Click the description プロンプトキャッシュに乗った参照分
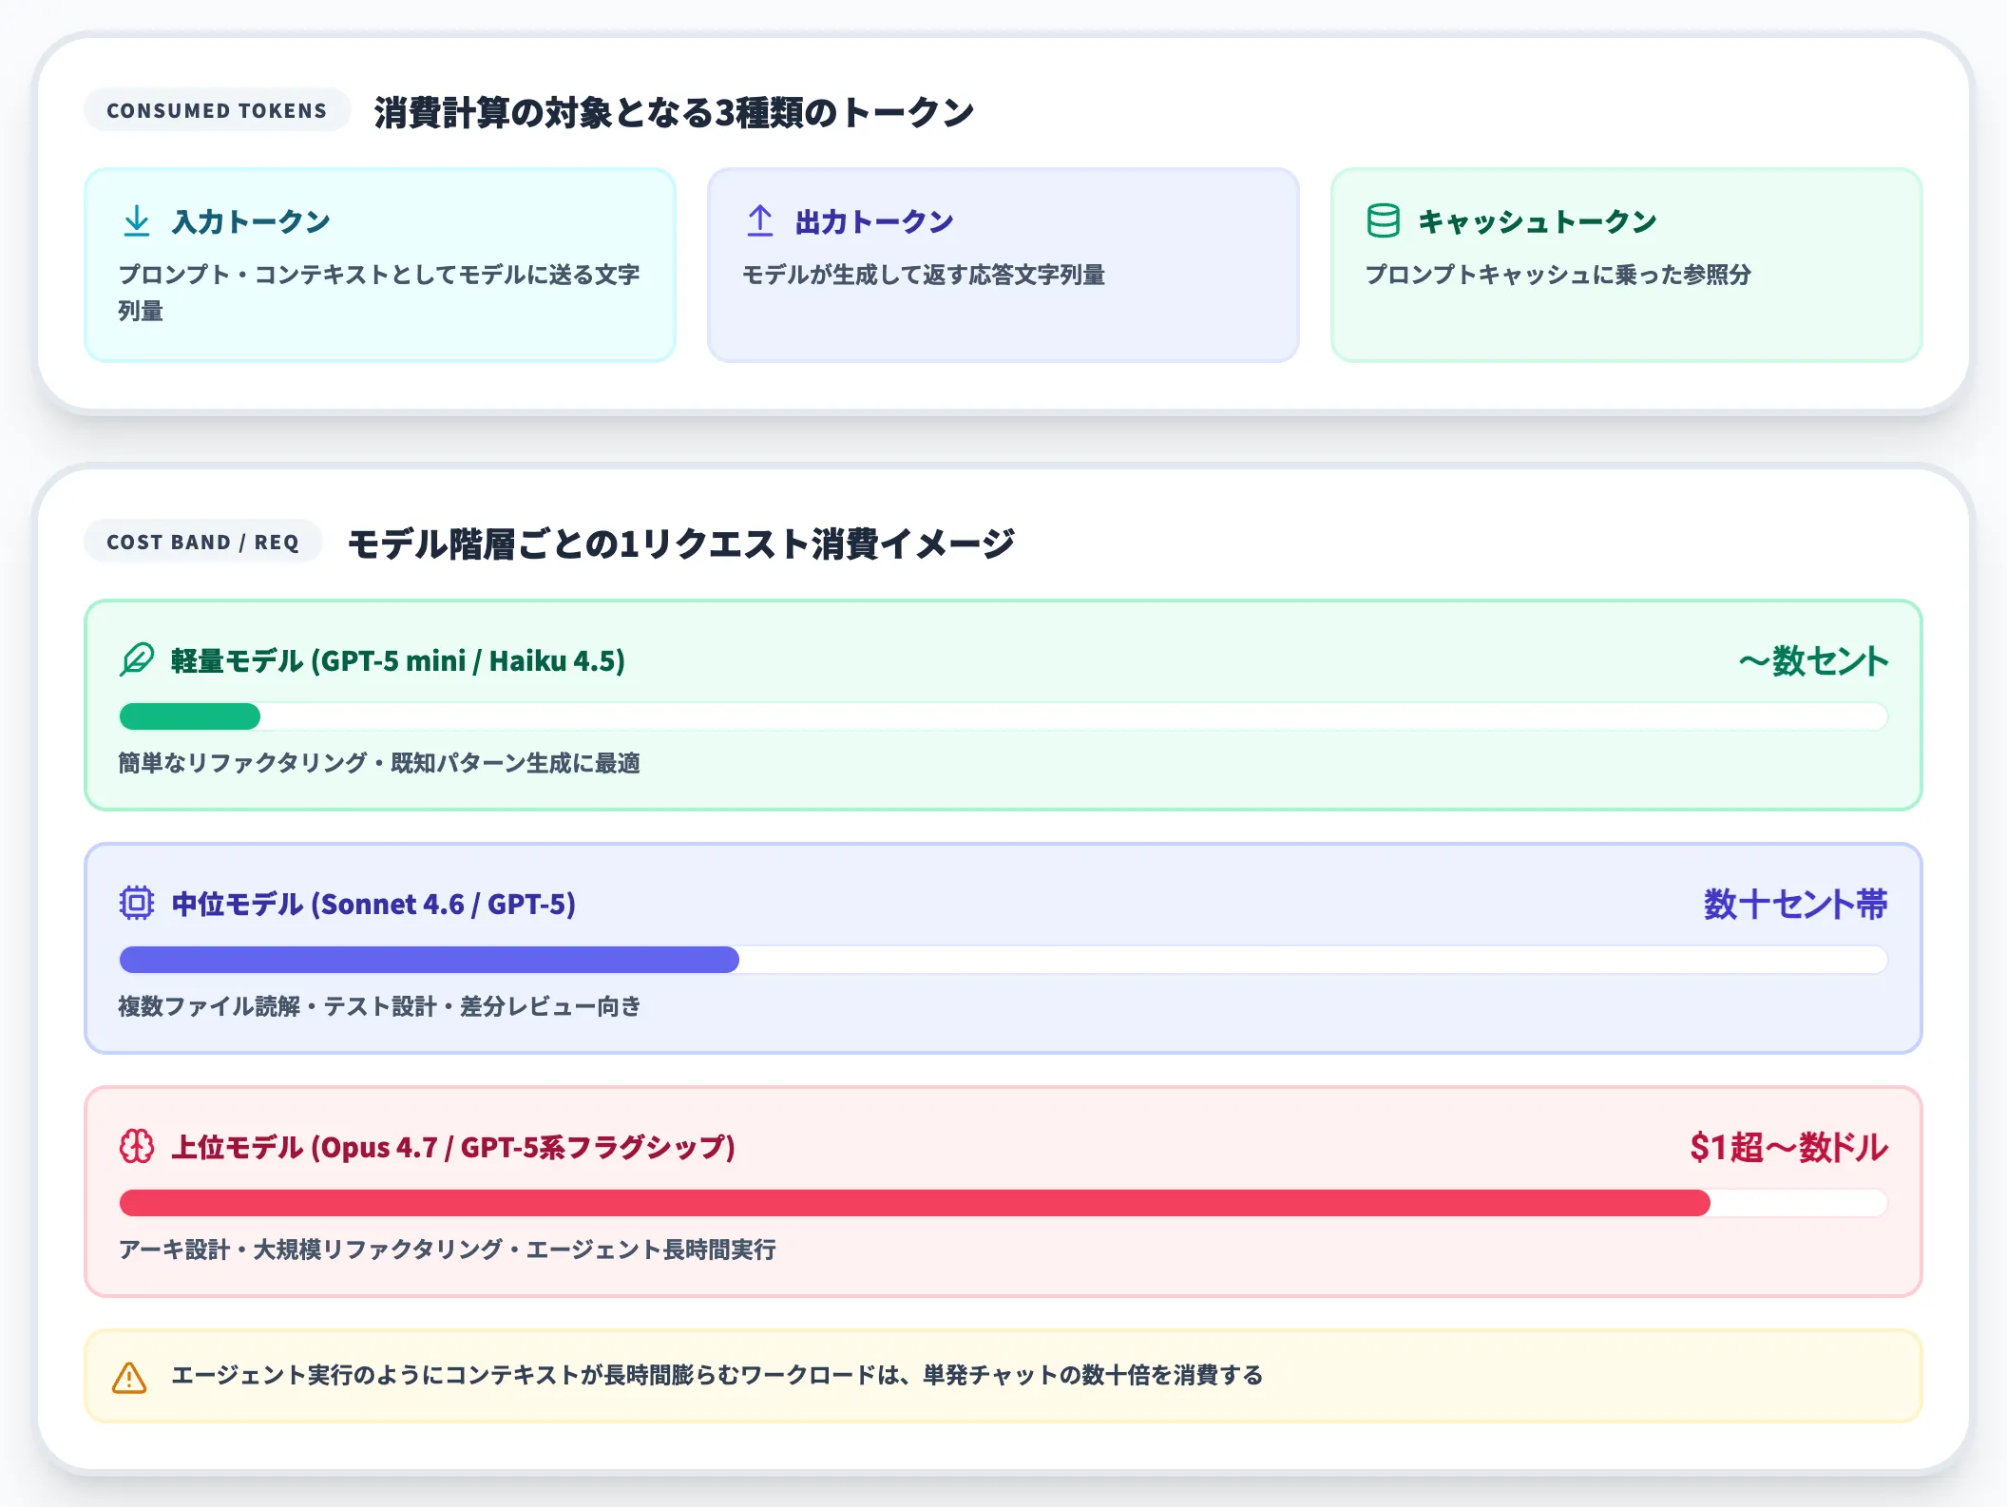 [1558, 275]
